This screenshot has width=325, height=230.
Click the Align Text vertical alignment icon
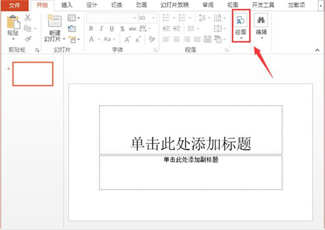click(217, 28)
